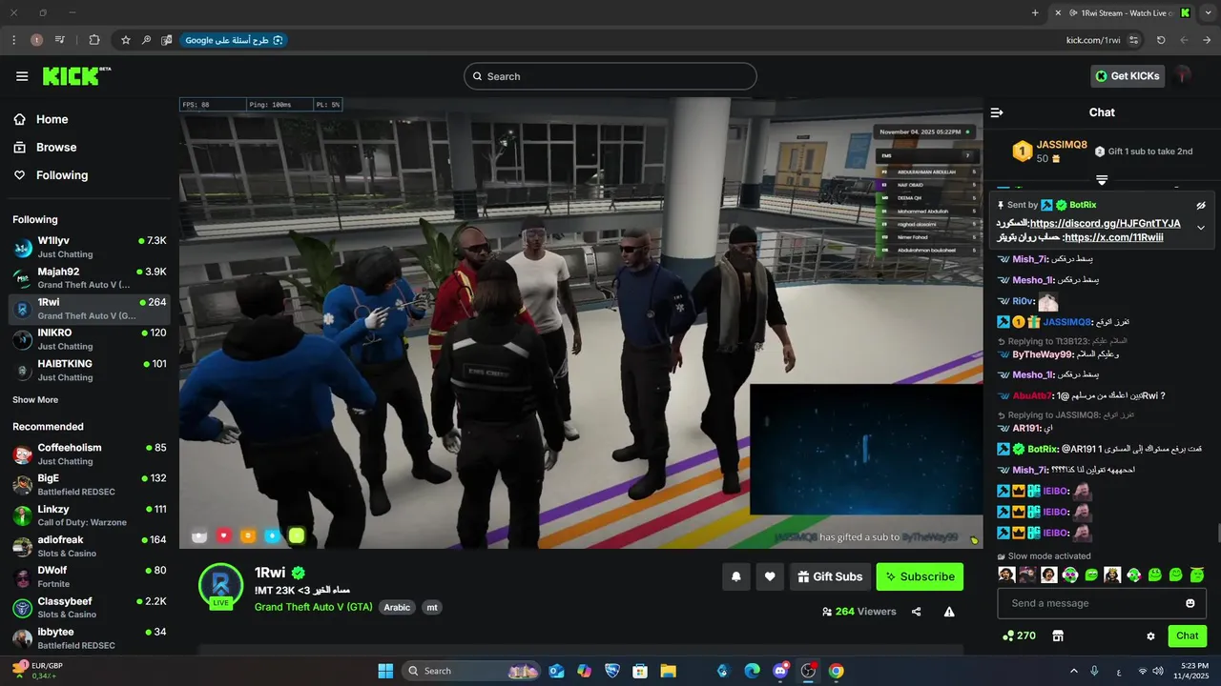The width and height of the screenshot is (1221, 686).
Task: Open Majah92 channel in Following list
Action: click(x=90, y=277)
